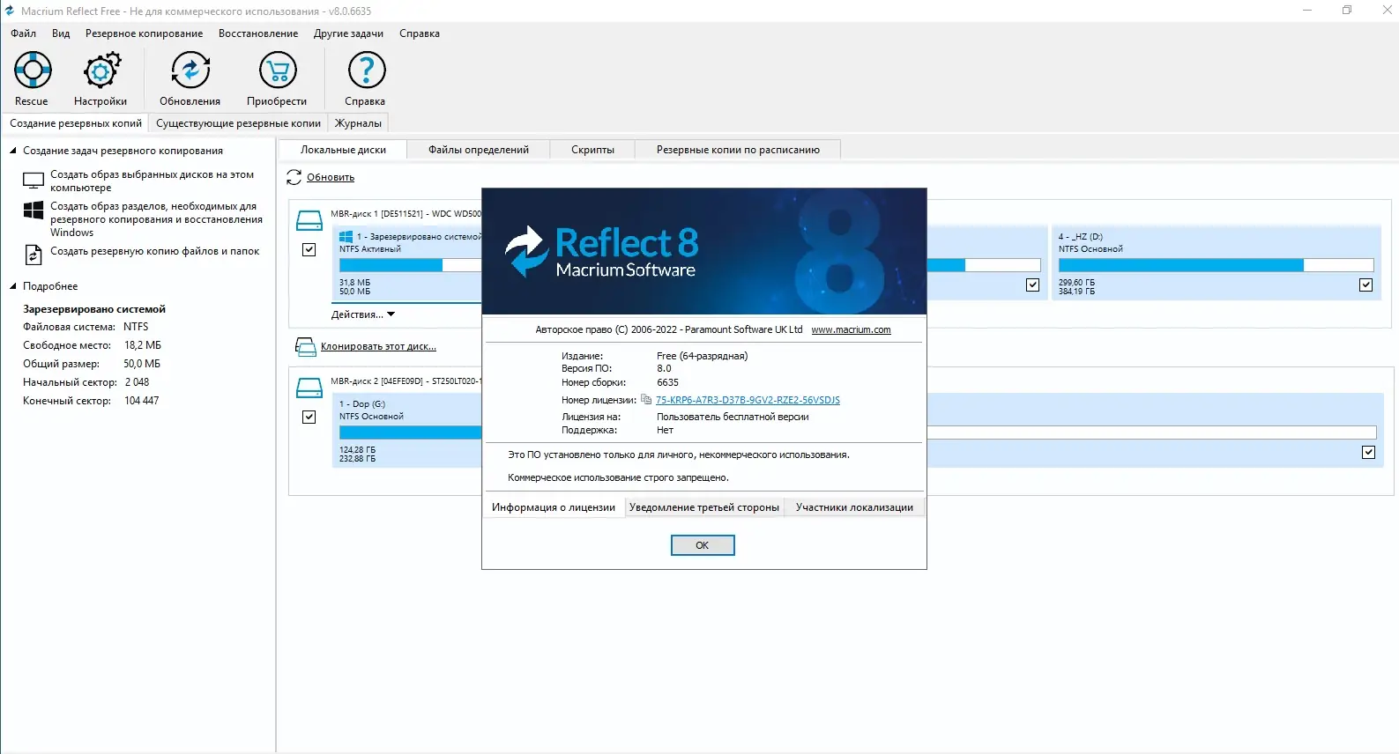
Task: Open the Уведомление третьей стороны tab
Action: pyautogui.click(x=704, y=507)
